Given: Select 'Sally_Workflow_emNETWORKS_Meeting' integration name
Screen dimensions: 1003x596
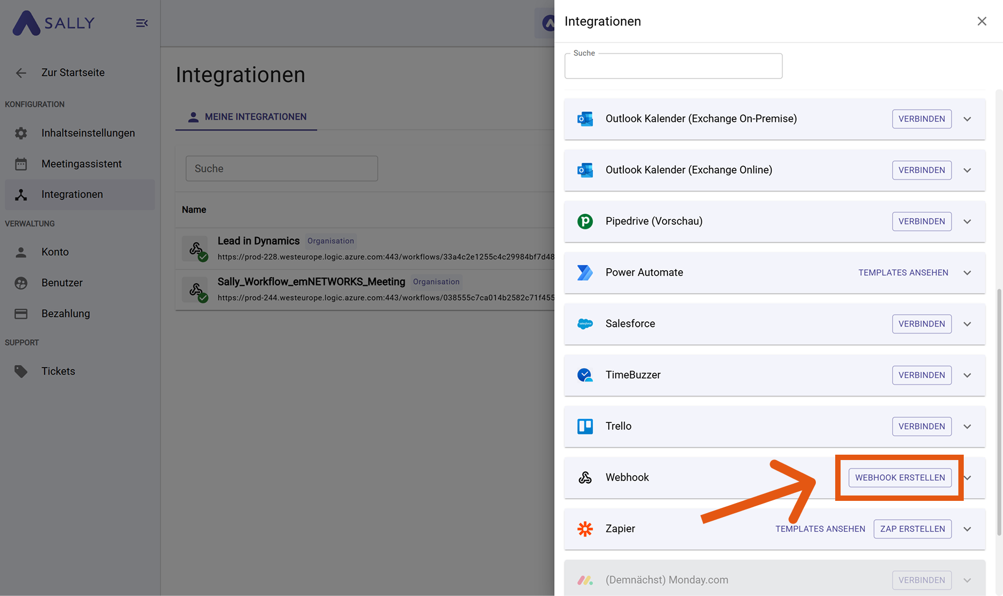Looking at the screenshot, I should coord(311,282).
